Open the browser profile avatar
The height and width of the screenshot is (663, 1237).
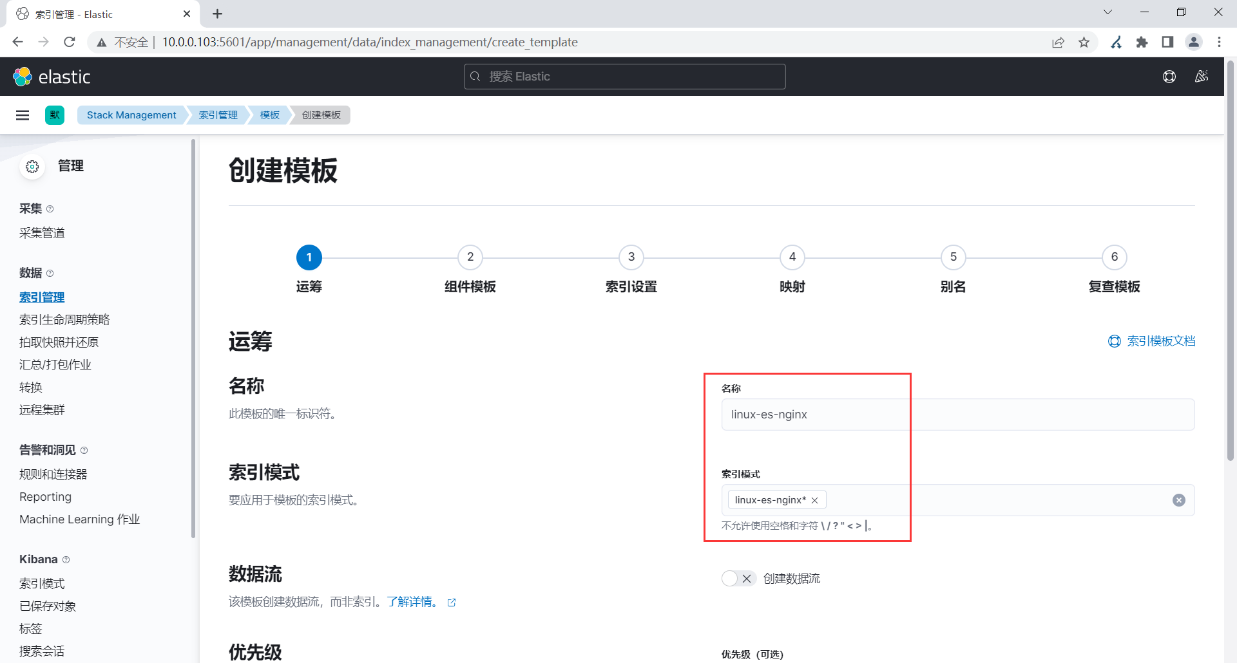(x=1194, y=42)
